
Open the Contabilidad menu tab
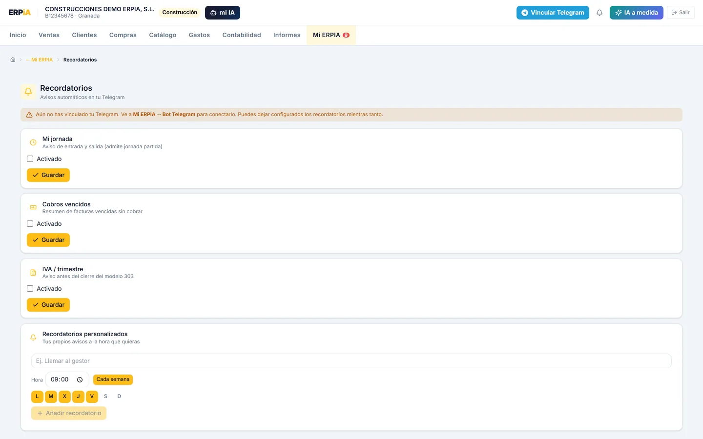click(x=242, y=35)
